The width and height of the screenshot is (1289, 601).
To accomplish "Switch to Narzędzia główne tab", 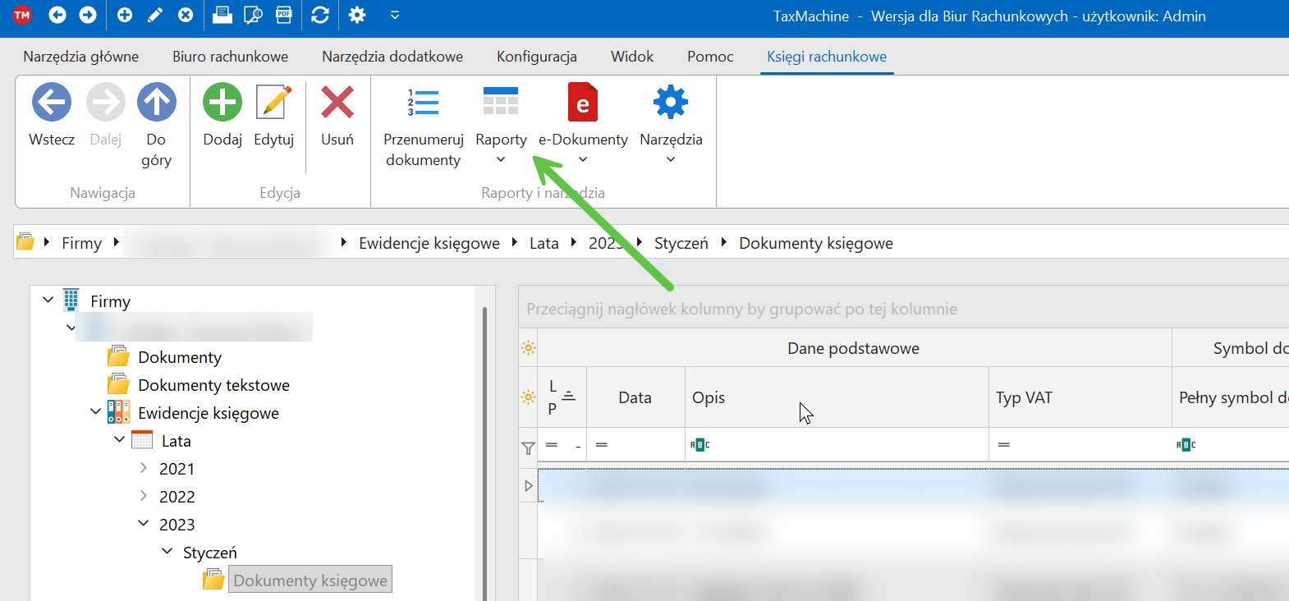I will [80, 57].
